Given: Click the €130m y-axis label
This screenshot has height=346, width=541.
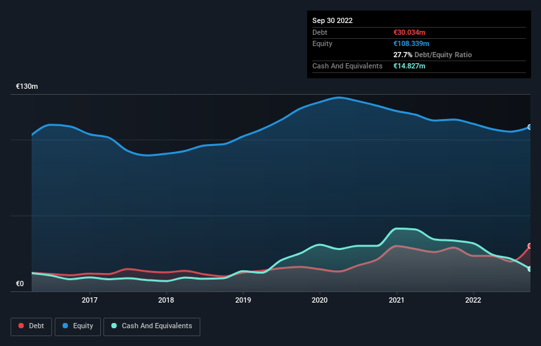Looking at the screenshot, I should (x=27, y=86).
